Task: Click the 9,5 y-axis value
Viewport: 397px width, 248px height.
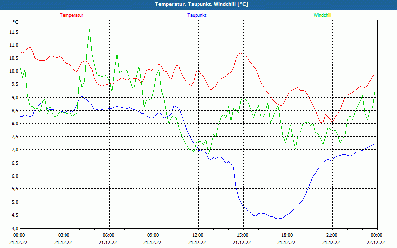Action: click(15, 84)
